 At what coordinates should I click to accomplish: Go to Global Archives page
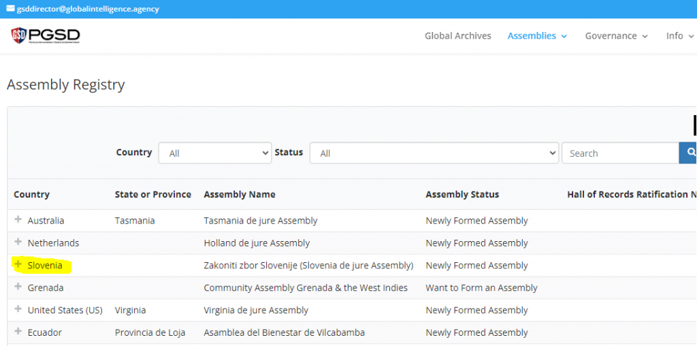457,36
